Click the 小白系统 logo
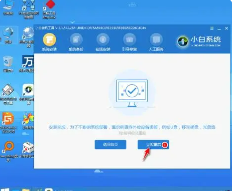 (x=199, y=41)
